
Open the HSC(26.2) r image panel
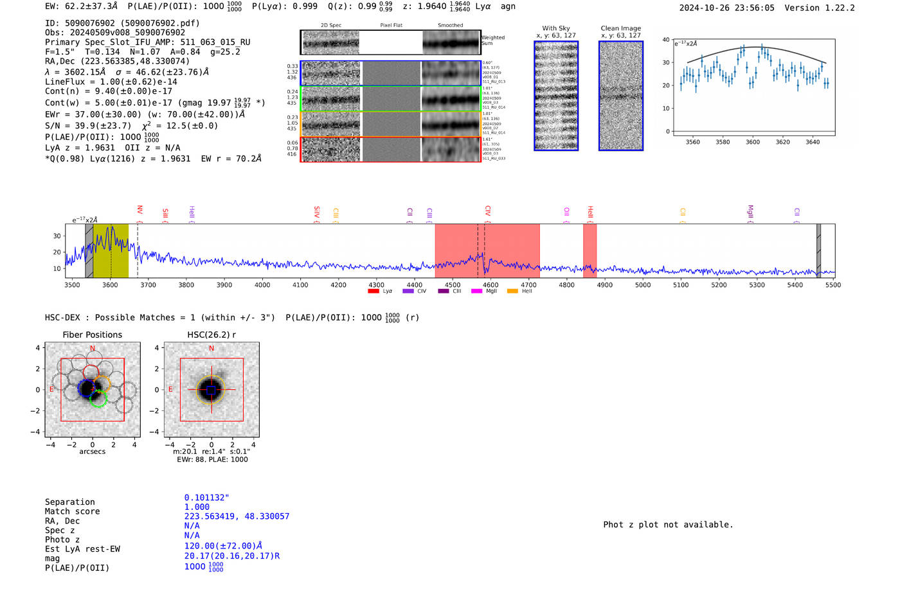pos(212,390)
